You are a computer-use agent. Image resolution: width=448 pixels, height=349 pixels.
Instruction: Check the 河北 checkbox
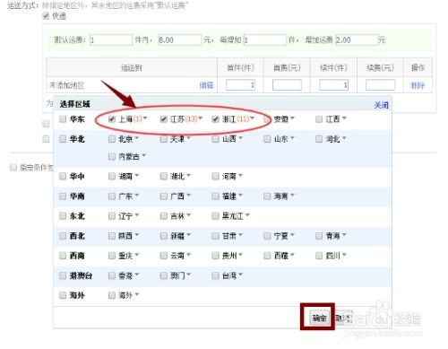tap(319, 139)
